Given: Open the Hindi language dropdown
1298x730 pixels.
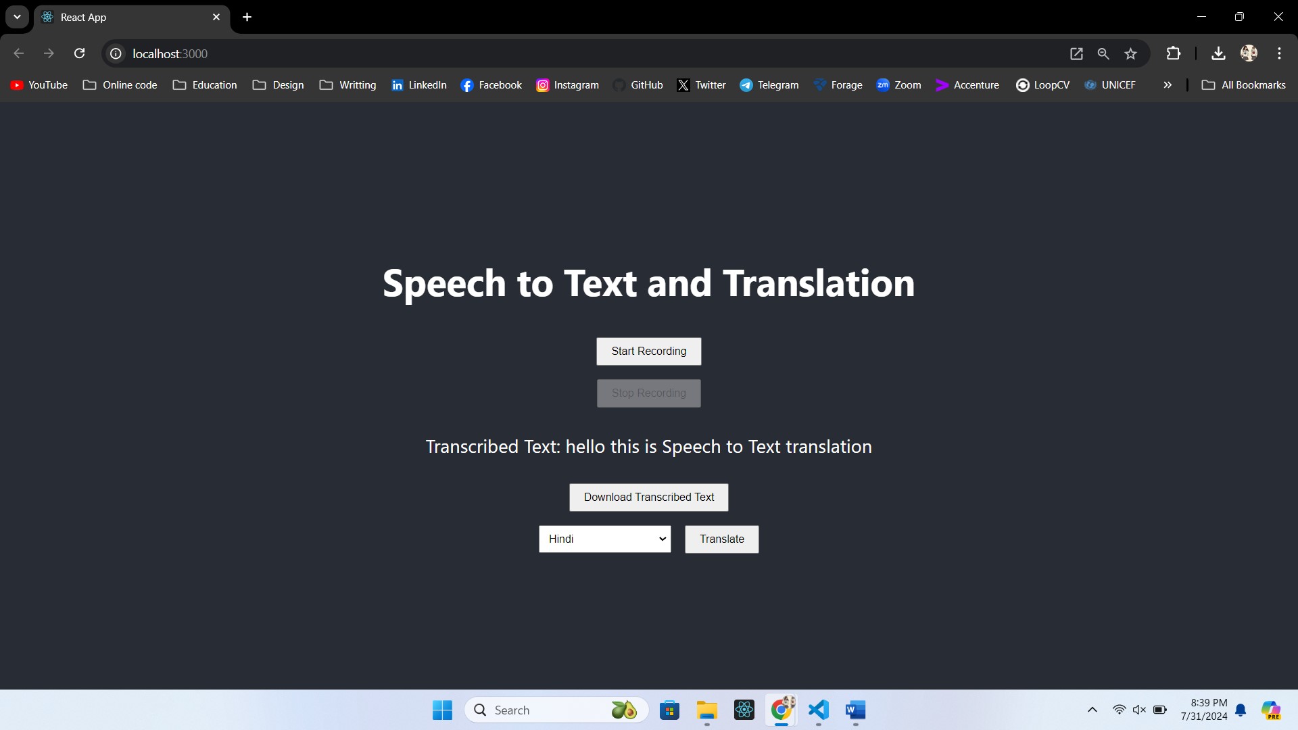Looking at the screenshot, I should [x=604, y=539].
